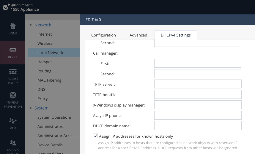Click the Call manager Second input field
This screenshot has height=154, width=255.
tap(198, 74)
